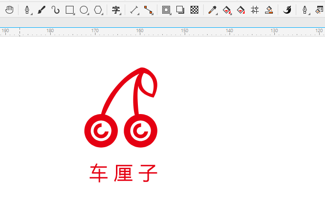Choose the Interactive Fill bucket tool
Image resolution: width=325 pixels, height=212 pixels.
tap(227, 10)
